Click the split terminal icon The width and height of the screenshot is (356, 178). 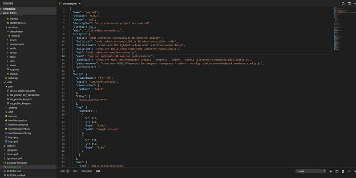(336, 171)
